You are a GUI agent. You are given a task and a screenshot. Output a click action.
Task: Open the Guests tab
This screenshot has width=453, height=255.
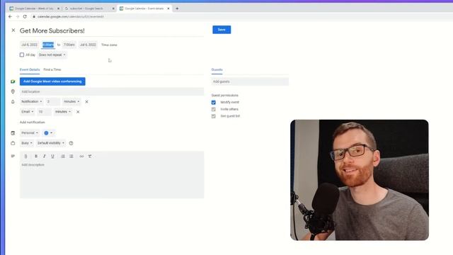[x=217, y=69]
